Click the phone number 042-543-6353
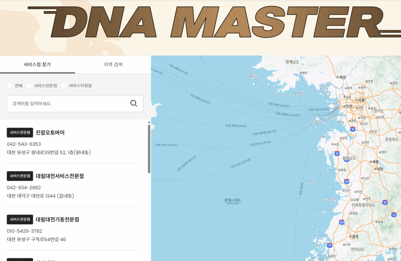 [x=24, y=144]
